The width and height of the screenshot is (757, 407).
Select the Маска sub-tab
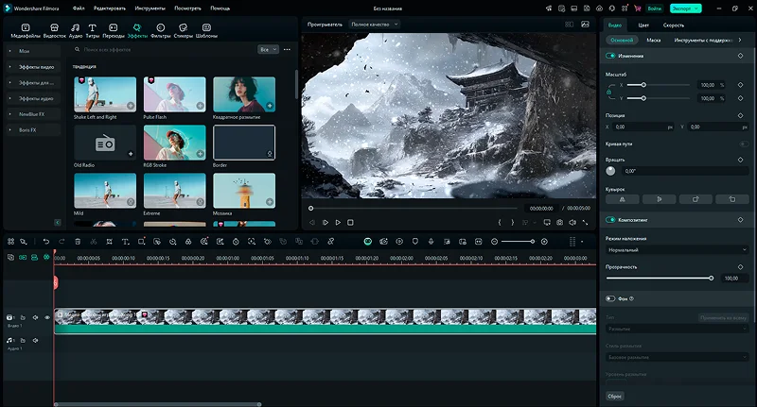point(653,40)
